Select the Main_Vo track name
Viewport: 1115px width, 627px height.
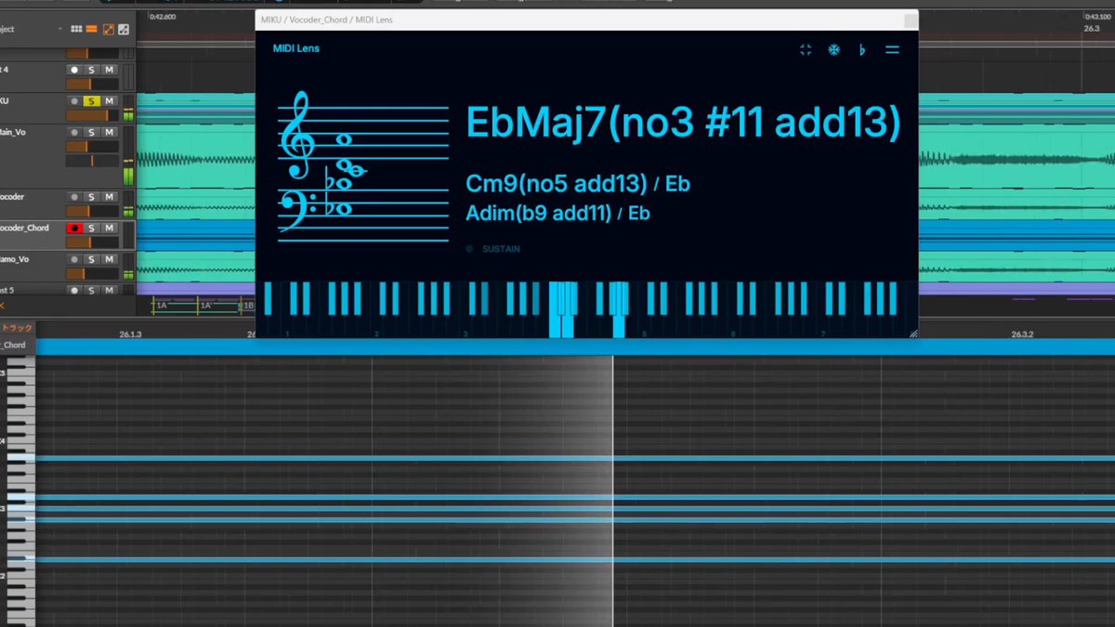coord(13,133)
